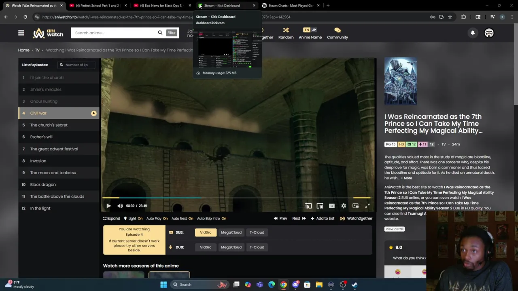Switch to the Bad News for Black Ops 7 tab

[x=161, y=6]
